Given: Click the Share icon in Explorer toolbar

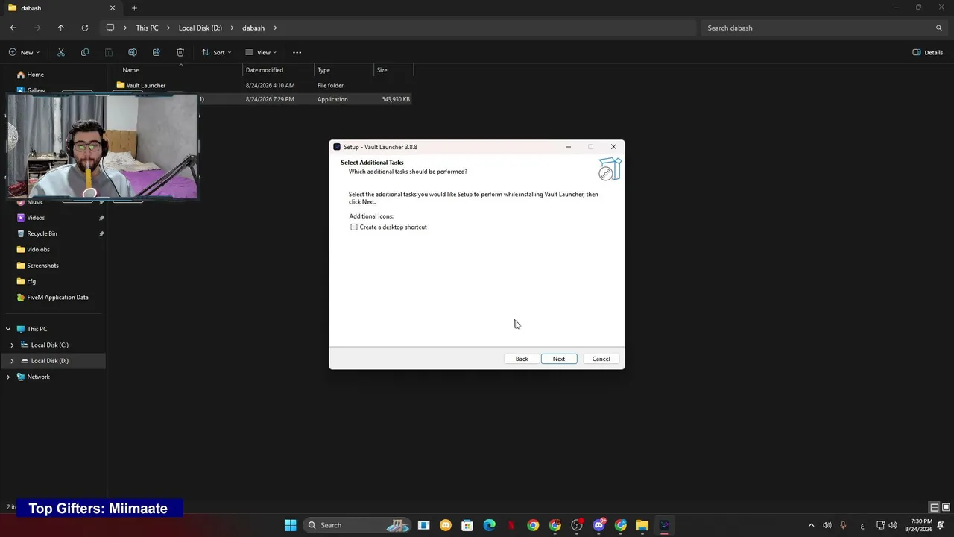Looking at the screenshot, I should tap(157, 52).
